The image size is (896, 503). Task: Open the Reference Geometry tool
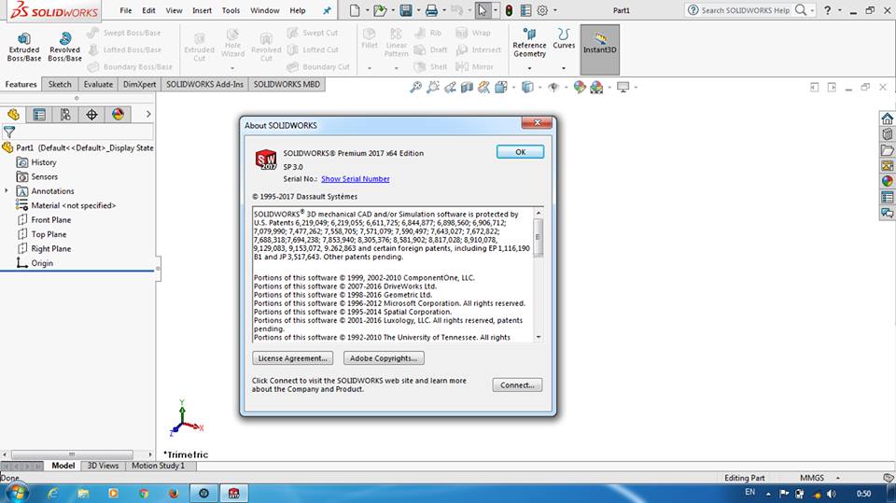(529, 42)
